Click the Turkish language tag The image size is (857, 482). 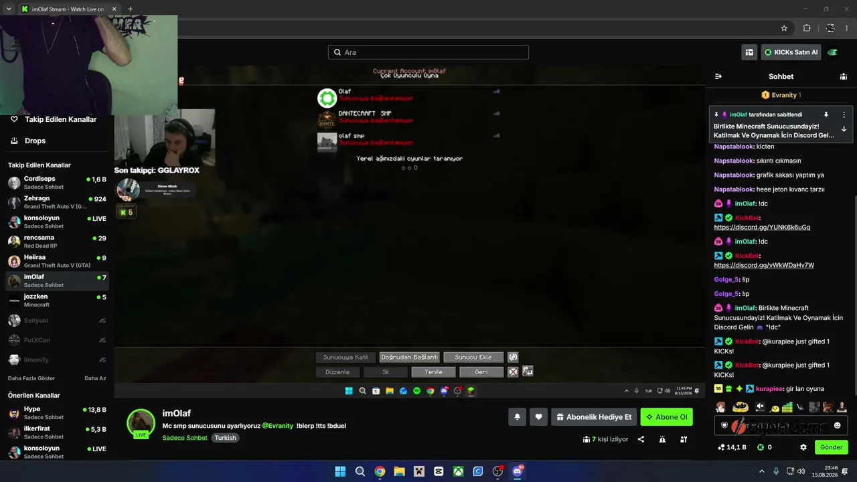pyautogui.click(x=225, y=438)
